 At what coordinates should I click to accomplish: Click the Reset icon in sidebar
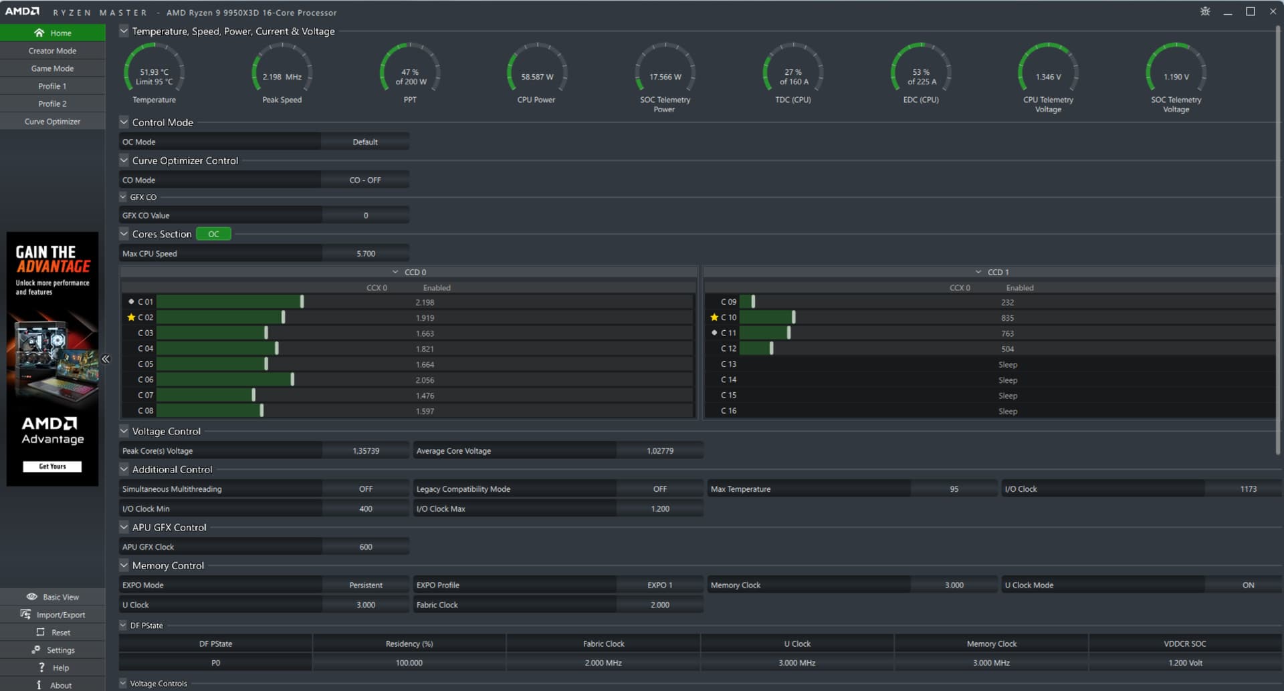(40, 632)
